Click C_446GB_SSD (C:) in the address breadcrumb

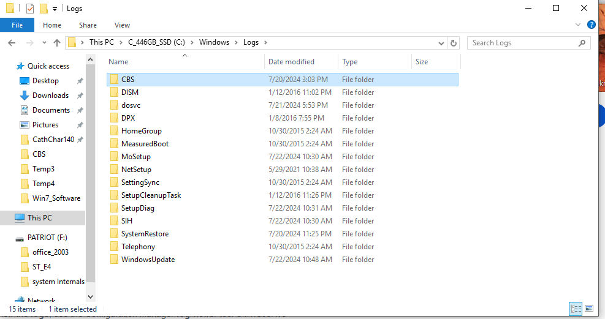click(x=156, y=42)
